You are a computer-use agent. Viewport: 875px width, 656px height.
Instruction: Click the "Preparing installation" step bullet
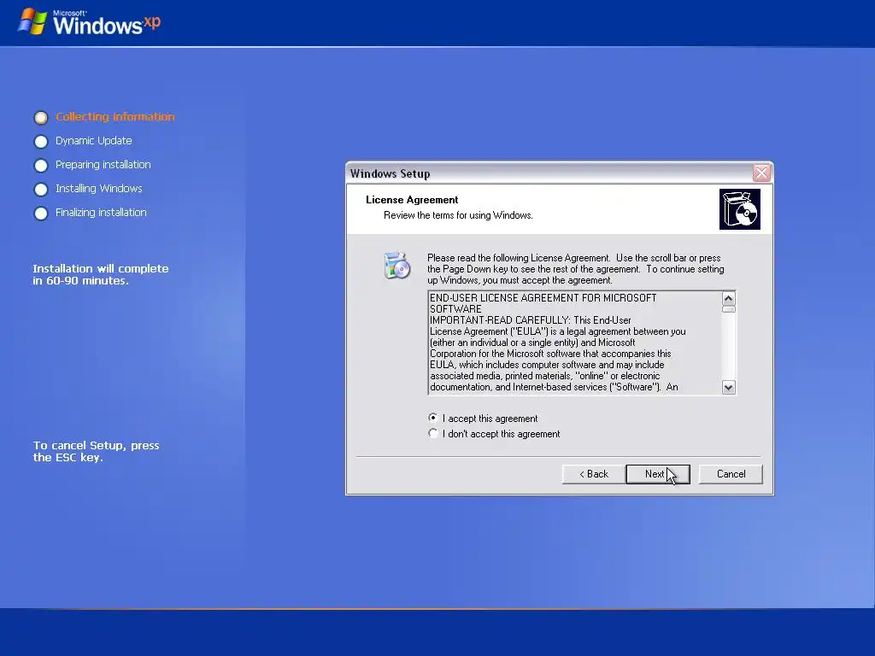(41, 166)
